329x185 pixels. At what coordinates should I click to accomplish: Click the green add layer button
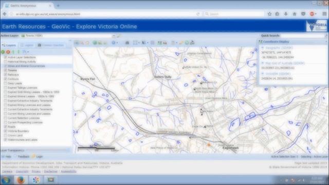pyautogui.click(x=3, y=52)
